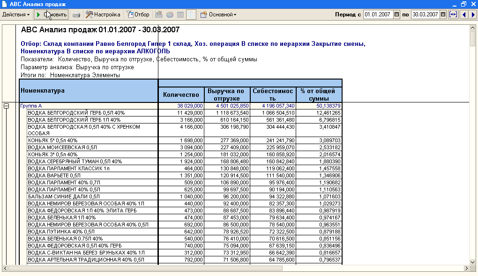The width and height of the screenshot is (478, 276).
Task: Click the printer icon in toolbar
Action: pyautogui.click(x=76, y=15)
